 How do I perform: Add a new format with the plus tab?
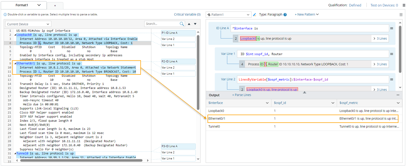click(55, 5)
